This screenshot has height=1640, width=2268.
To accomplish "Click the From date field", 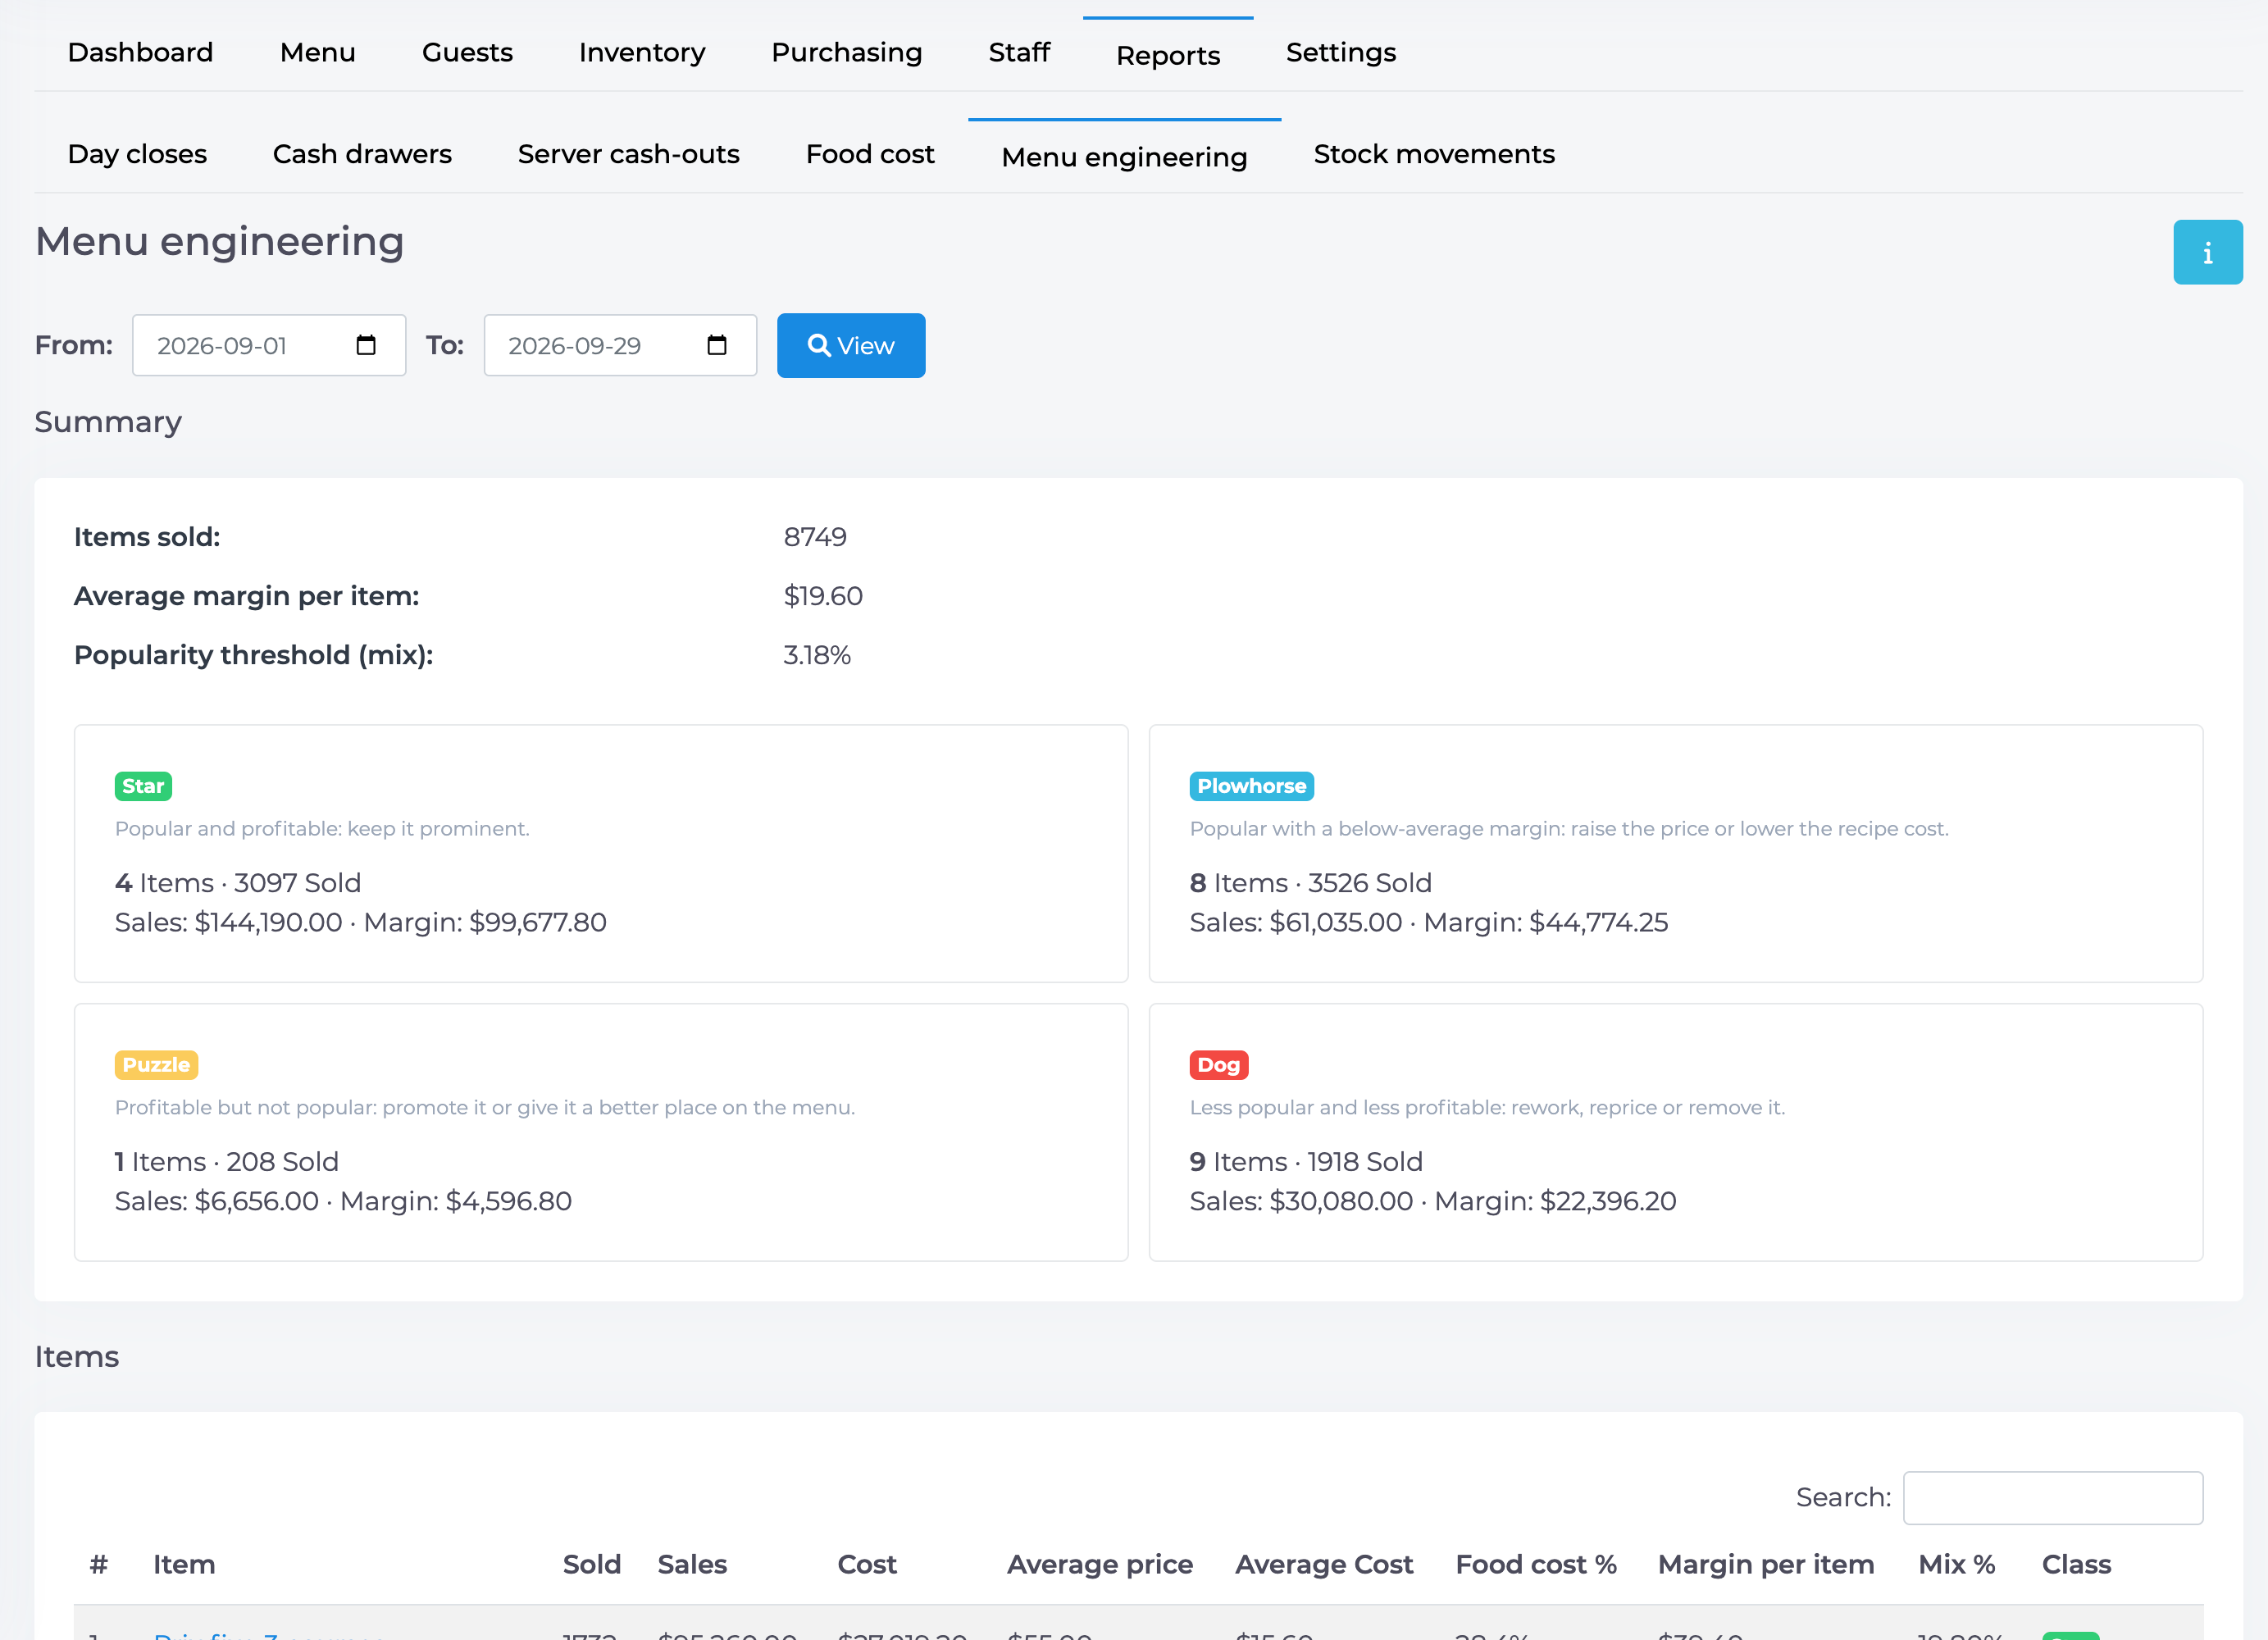I will tap(269, 345).
